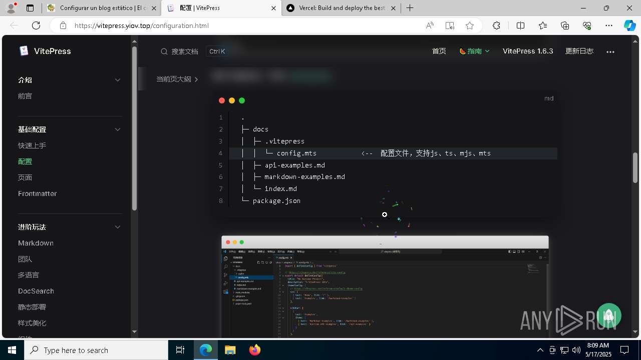Open Windows Start menu
The image size is (641, 360).
[x=12, y=350]
